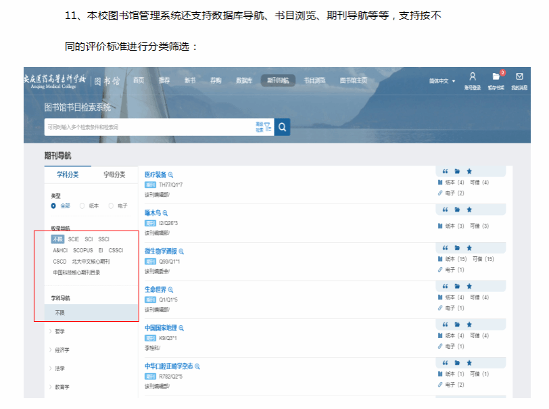Expand the 经济学 subject category

click(x=62, y=350)
